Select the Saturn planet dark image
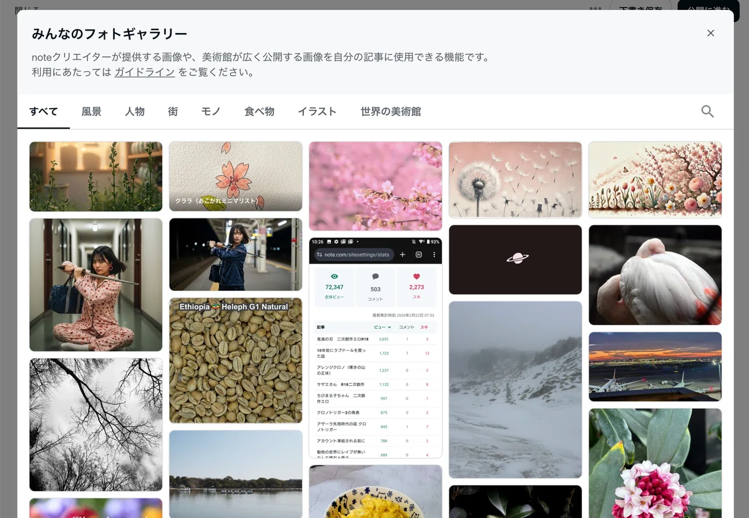This screenshot has width=749, height=518. pos(515,260)
